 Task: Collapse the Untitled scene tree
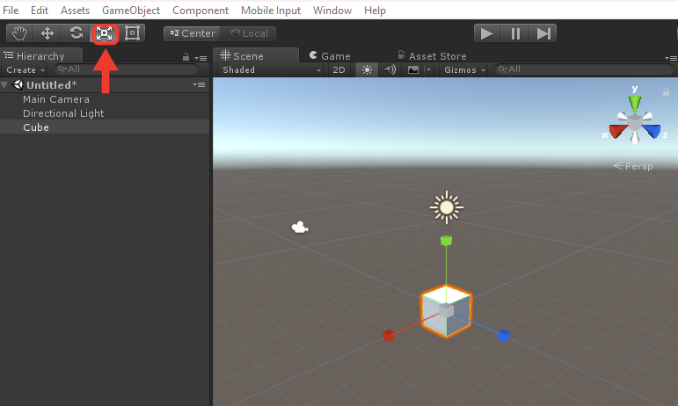[4, 85]
